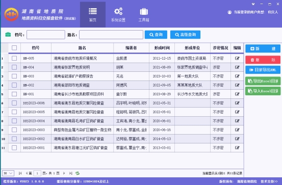282x185 pixels.
Task: Edit record DXS2023-0002 via edit icon
Action: [237, 139]
